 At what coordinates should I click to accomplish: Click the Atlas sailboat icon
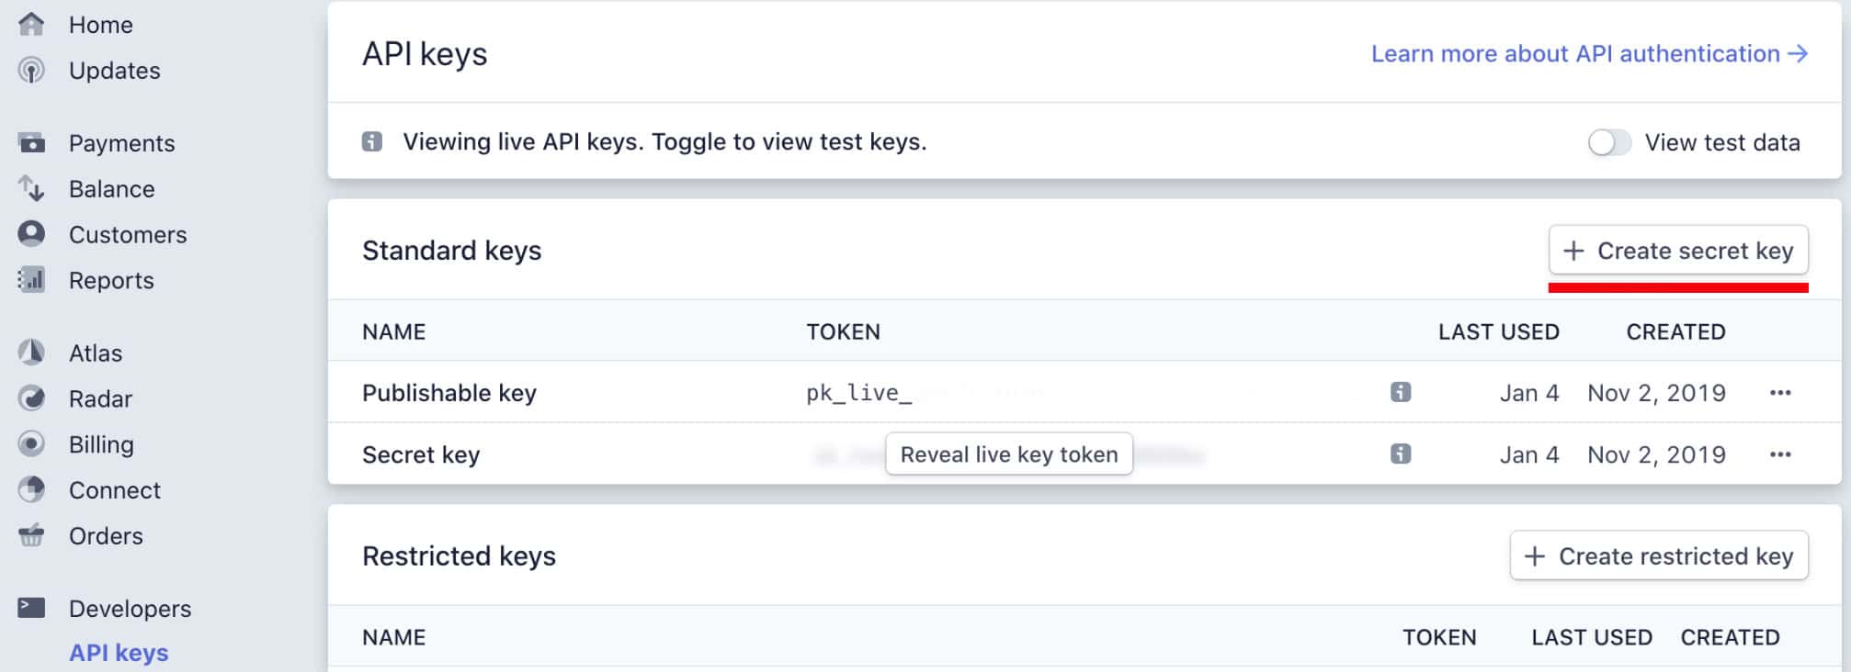[x=31, y=353]
